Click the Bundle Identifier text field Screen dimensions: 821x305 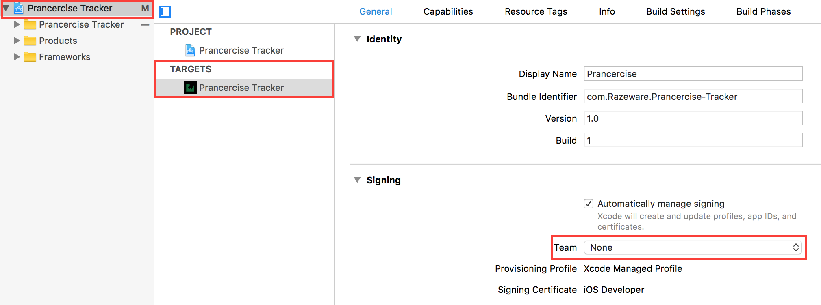[693, 97]
